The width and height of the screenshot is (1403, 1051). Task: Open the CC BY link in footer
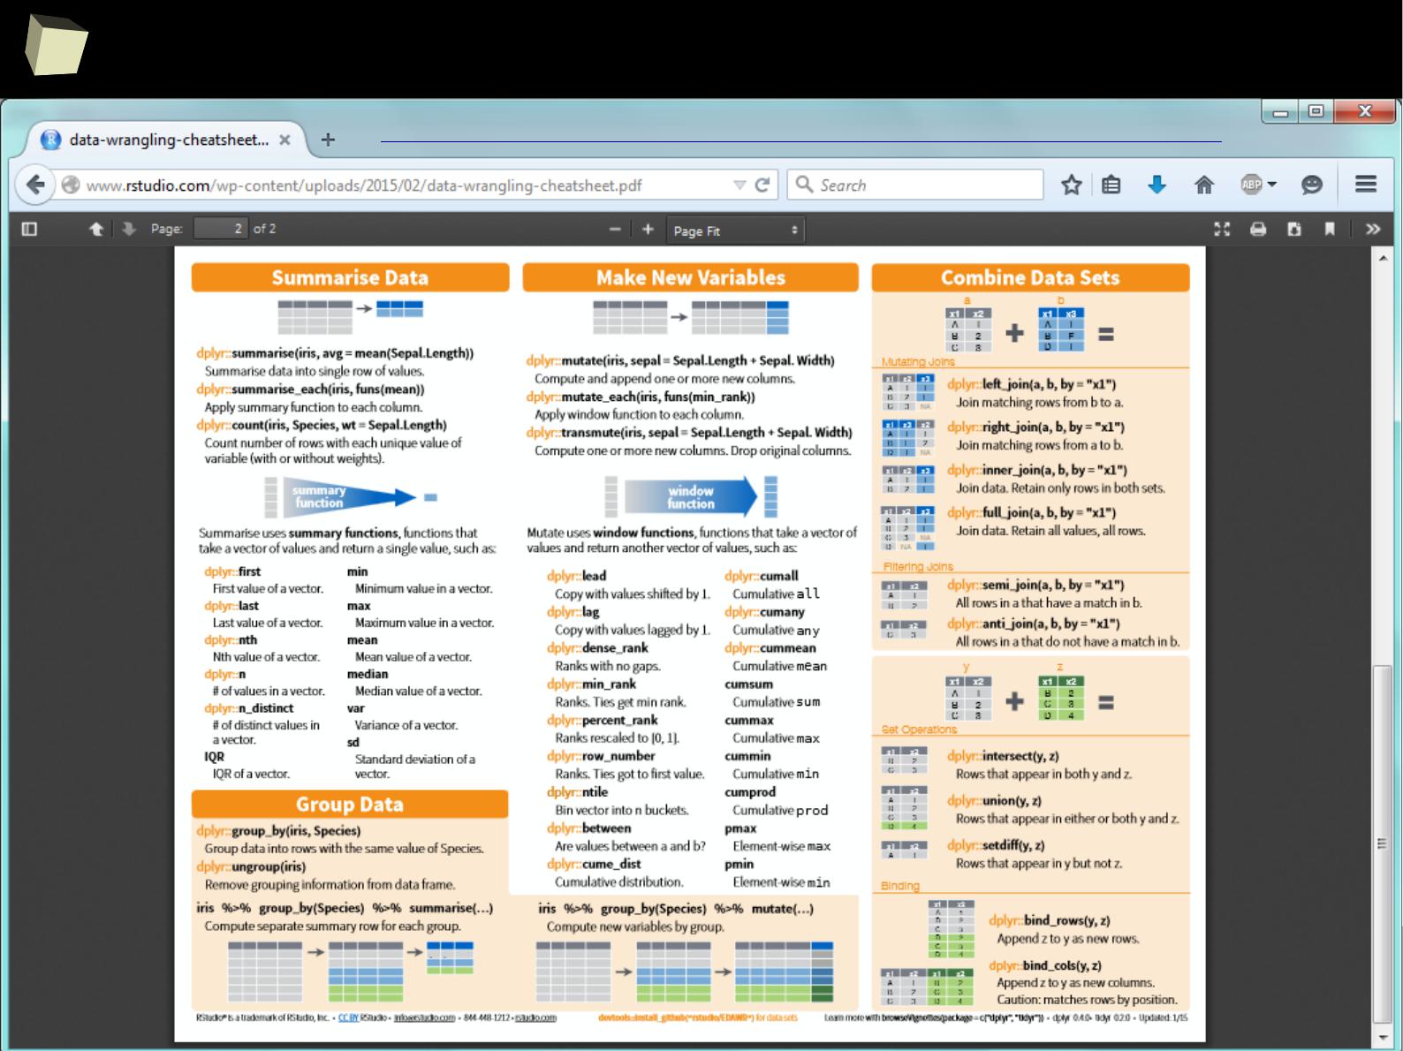349,1017
